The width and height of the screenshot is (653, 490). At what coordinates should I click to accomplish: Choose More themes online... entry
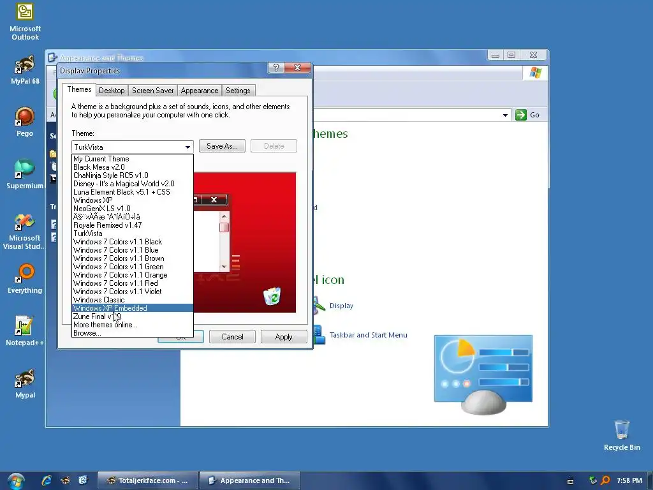(x=133, y=325)
